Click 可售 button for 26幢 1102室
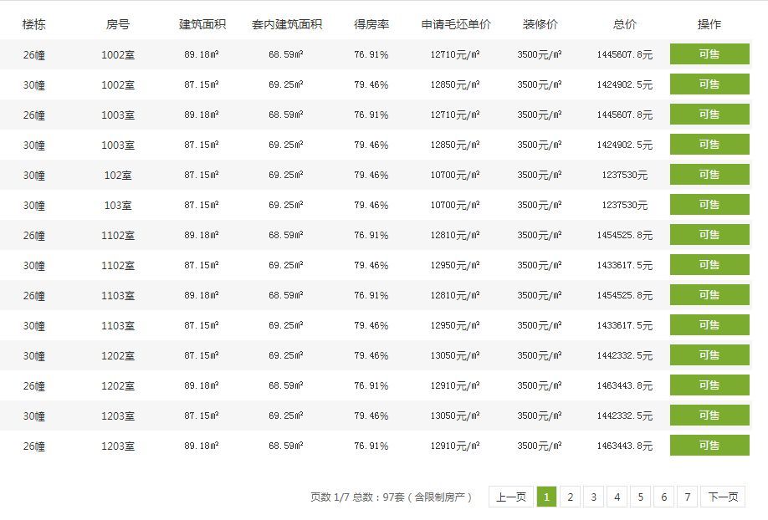 709,235
